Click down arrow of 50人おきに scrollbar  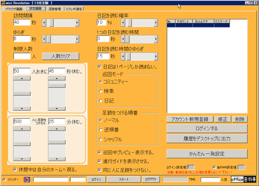tap(22, 108)
